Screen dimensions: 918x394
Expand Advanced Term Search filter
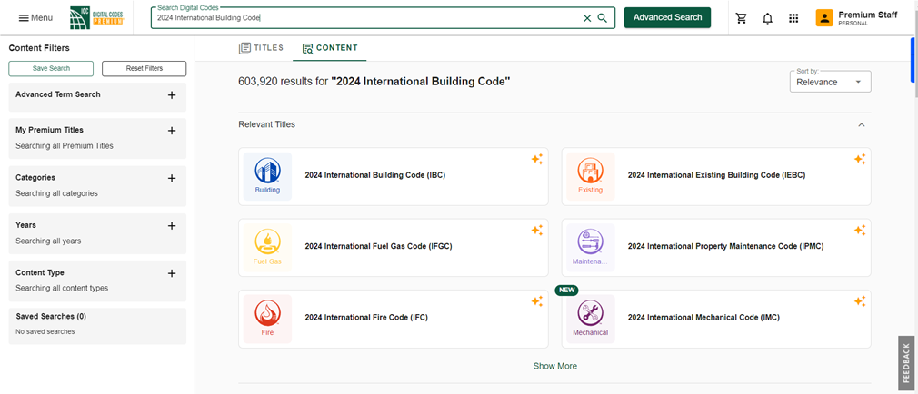172,95
